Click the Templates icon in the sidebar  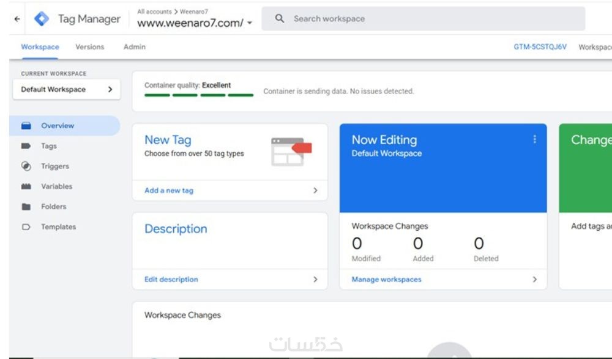pos(26,227)
